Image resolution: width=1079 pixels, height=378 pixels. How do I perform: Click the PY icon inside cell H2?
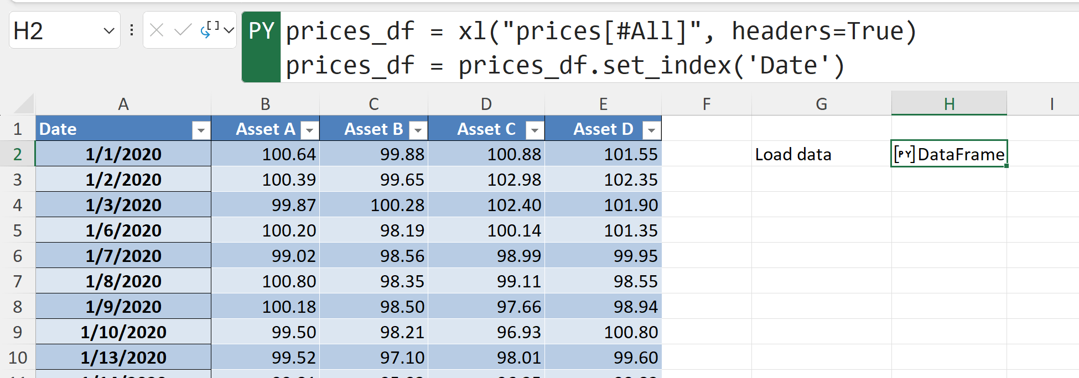(904, 154)
